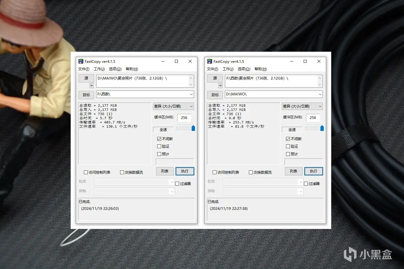Open source history arrow below left 源 button

92,85
